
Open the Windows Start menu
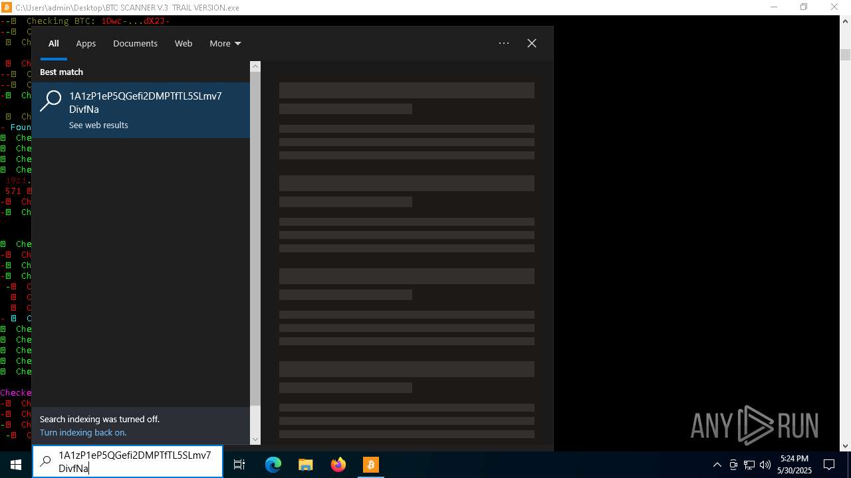[x=16, y=465]
